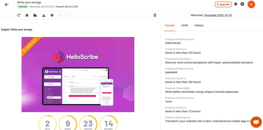
Task: Go to next document with right chevron
Action: click(x=66, y=15)
